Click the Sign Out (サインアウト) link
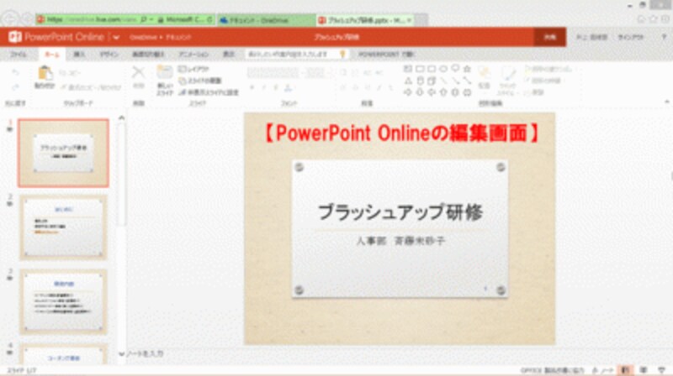 click(630, 38)
